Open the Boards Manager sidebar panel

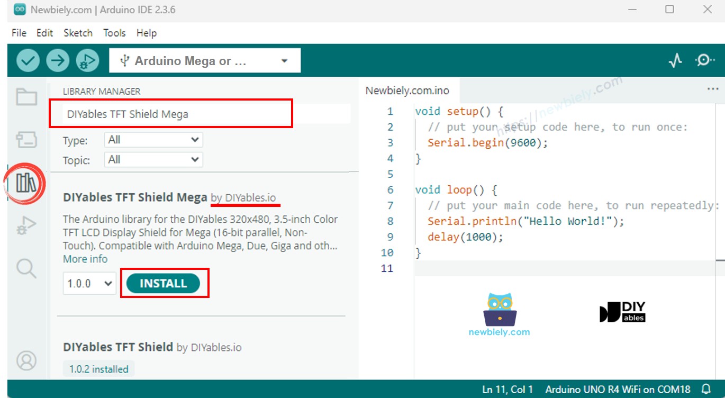(26, 140)
